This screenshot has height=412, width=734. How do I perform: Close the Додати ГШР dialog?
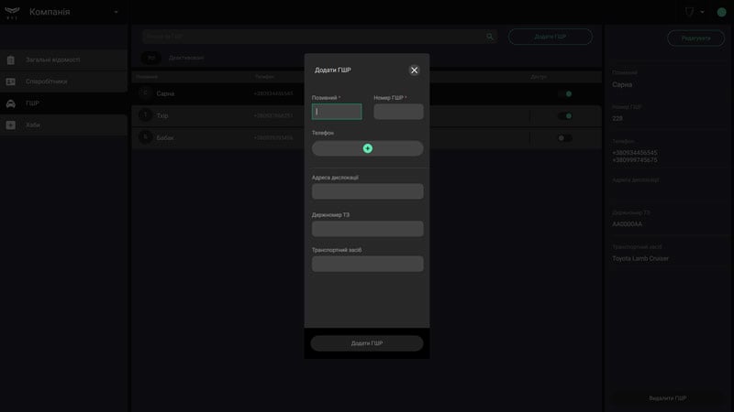pos(414,70)
